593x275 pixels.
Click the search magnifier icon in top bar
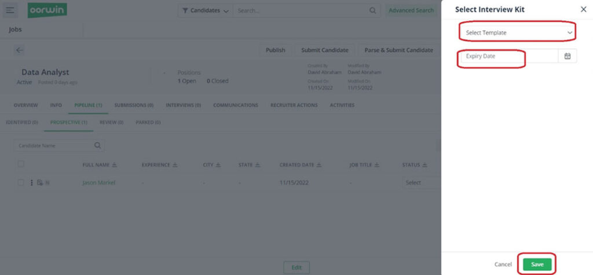coord(372,10)
